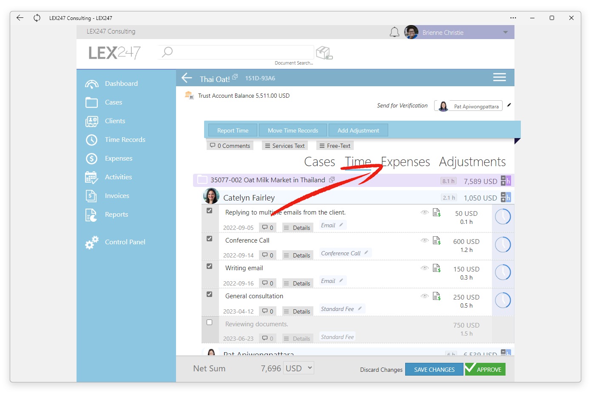The width and height of the screenshot is (591, 393).
Task: Toggle eye visibility on Replying to emails row
Action: coord(424,212)
